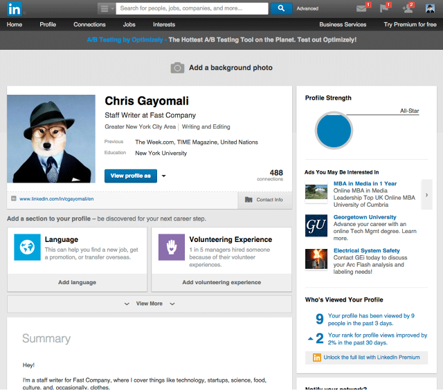Click Writing and Editing industry text

tap(206, 127)
